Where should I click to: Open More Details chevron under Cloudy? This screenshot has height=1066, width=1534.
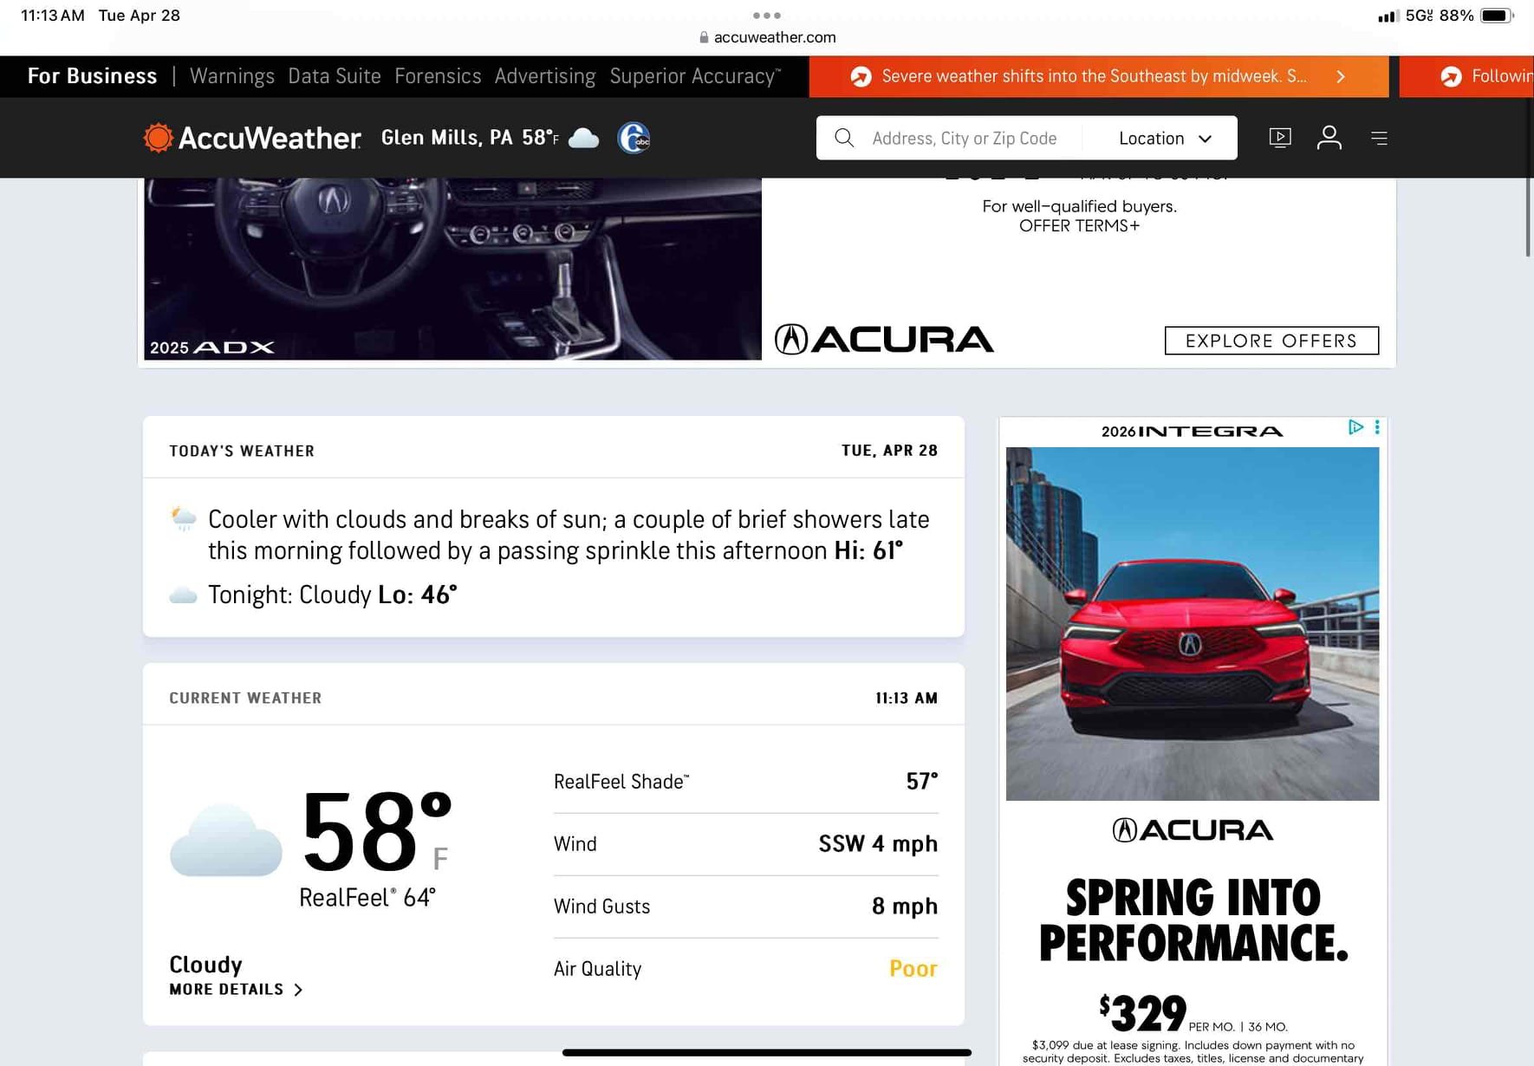pyautogui.click(x=298, y=990)
